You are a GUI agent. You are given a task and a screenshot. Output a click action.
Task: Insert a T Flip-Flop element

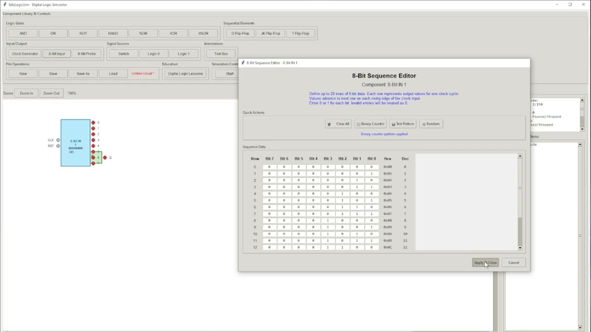point(300,33)
